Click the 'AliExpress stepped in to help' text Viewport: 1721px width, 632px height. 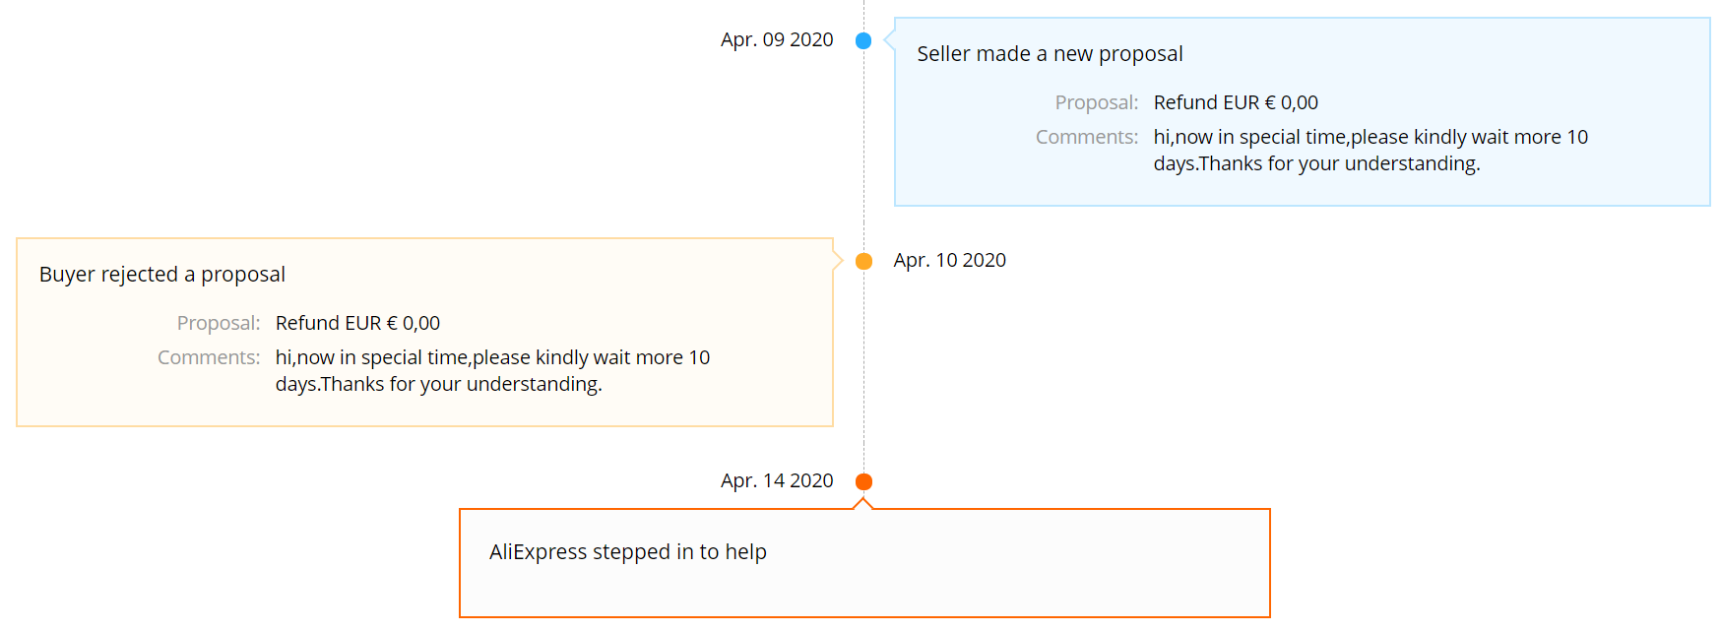[x=628, y=552]
